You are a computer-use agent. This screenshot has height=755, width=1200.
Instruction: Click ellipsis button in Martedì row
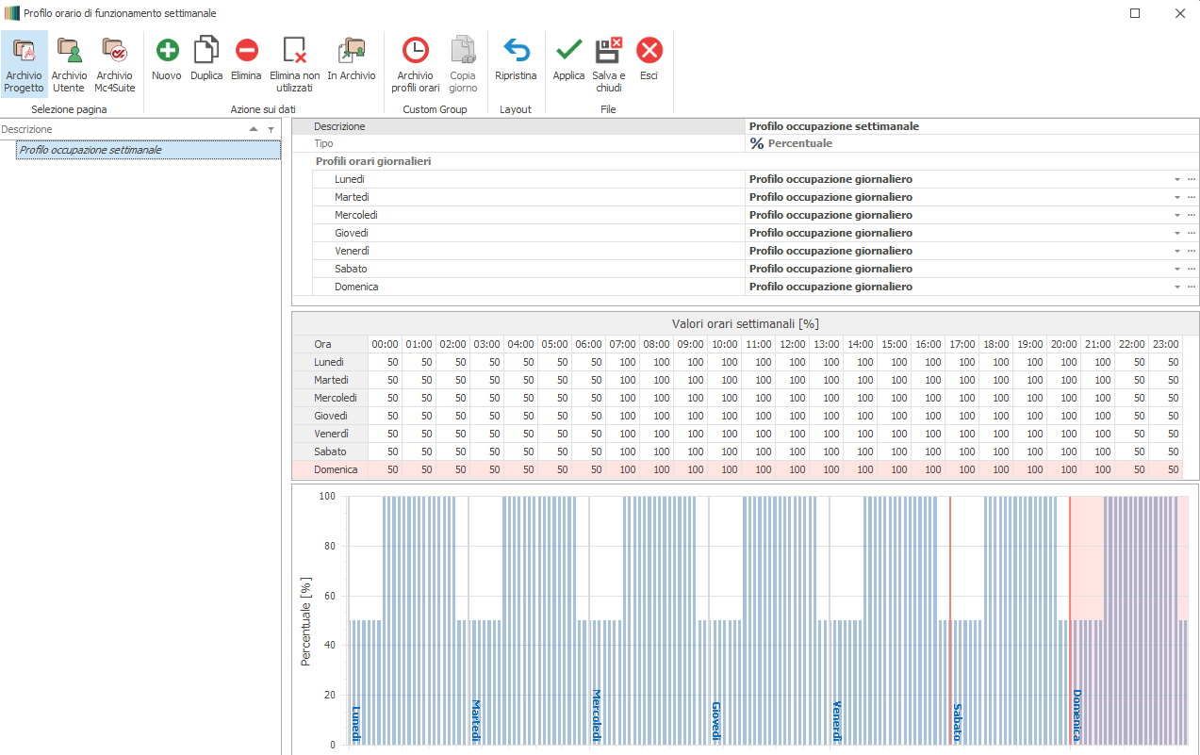click(1191, 197)
